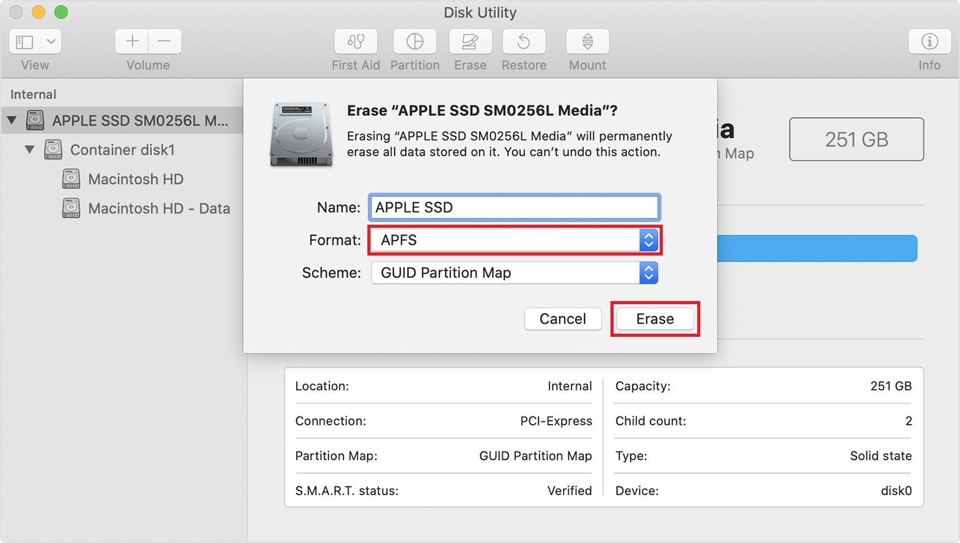Click the Macintosh HD volume icon
960x543 pixels.
(71, 179)
